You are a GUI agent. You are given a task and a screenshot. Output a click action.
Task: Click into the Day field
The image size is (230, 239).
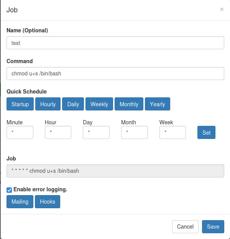pos(96,132)
